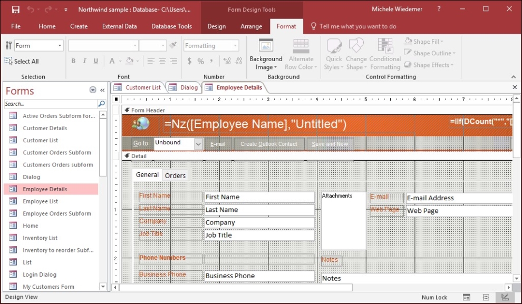Click the Background Color paint bucket
The width and height of the screenshot is (522, 304).
tap(129, 61)
